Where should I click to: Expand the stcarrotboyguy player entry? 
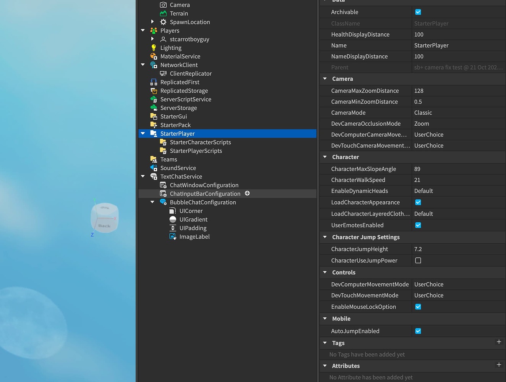[152, 39]
